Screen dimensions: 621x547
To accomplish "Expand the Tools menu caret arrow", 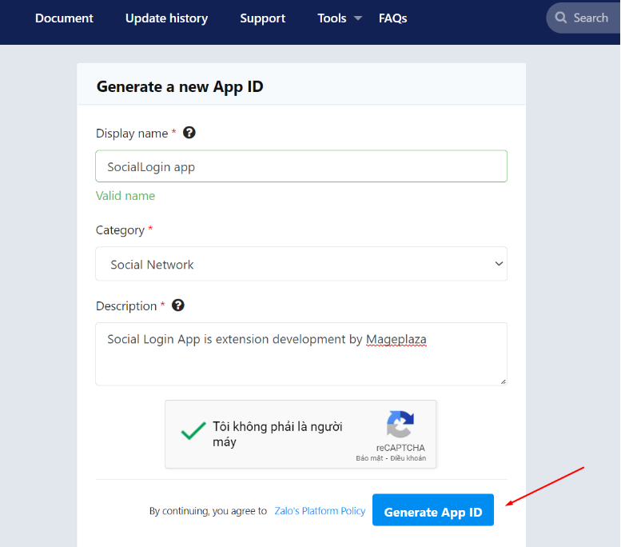I will (x=357, y=18).
